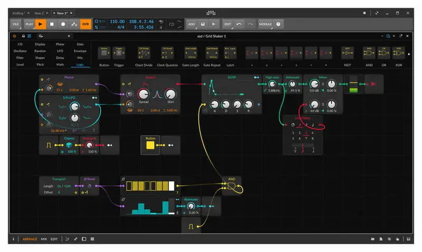Image resolution: width=422 pixels, height=252 pixels.
Task: Toggle the yellow Button module square
Action: [150, 144]
